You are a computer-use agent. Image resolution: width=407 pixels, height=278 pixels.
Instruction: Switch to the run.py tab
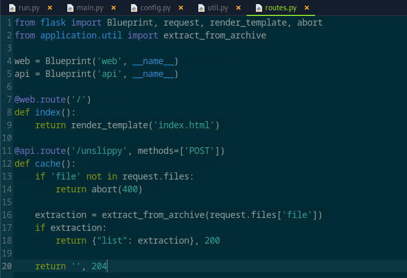click(x=29, y=8)
